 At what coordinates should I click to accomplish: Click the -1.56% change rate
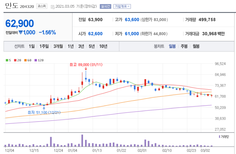coord(47,32)
